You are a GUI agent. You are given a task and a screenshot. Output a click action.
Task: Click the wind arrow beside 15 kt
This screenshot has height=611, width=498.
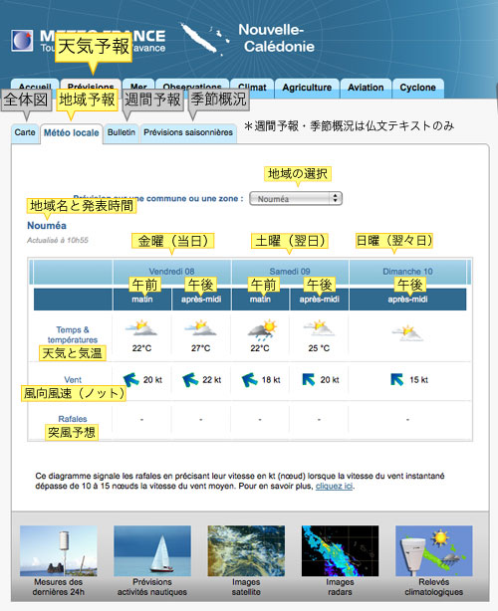pos(397,379)
